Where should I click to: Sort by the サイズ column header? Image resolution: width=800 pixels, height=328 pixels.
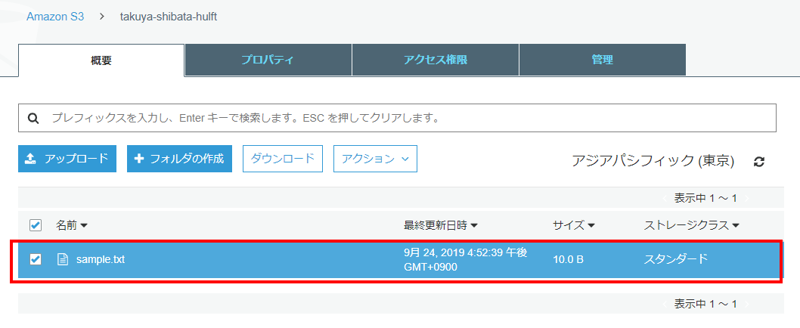(573, 225)
